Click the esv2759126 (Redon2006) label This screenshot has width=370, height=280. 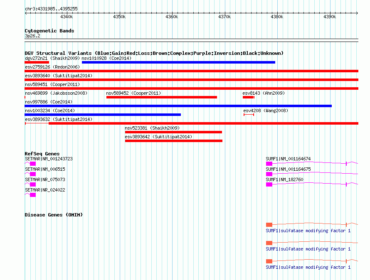[52, 67]
